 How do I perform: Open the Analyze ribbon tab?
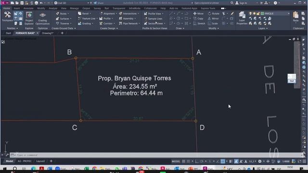[53, 8]
